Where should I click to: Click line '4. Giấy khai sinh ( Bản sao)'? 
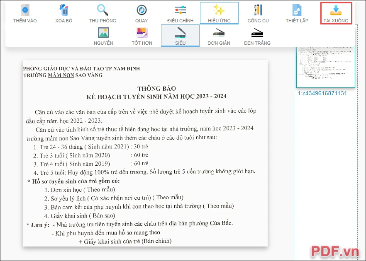point(80,216)
